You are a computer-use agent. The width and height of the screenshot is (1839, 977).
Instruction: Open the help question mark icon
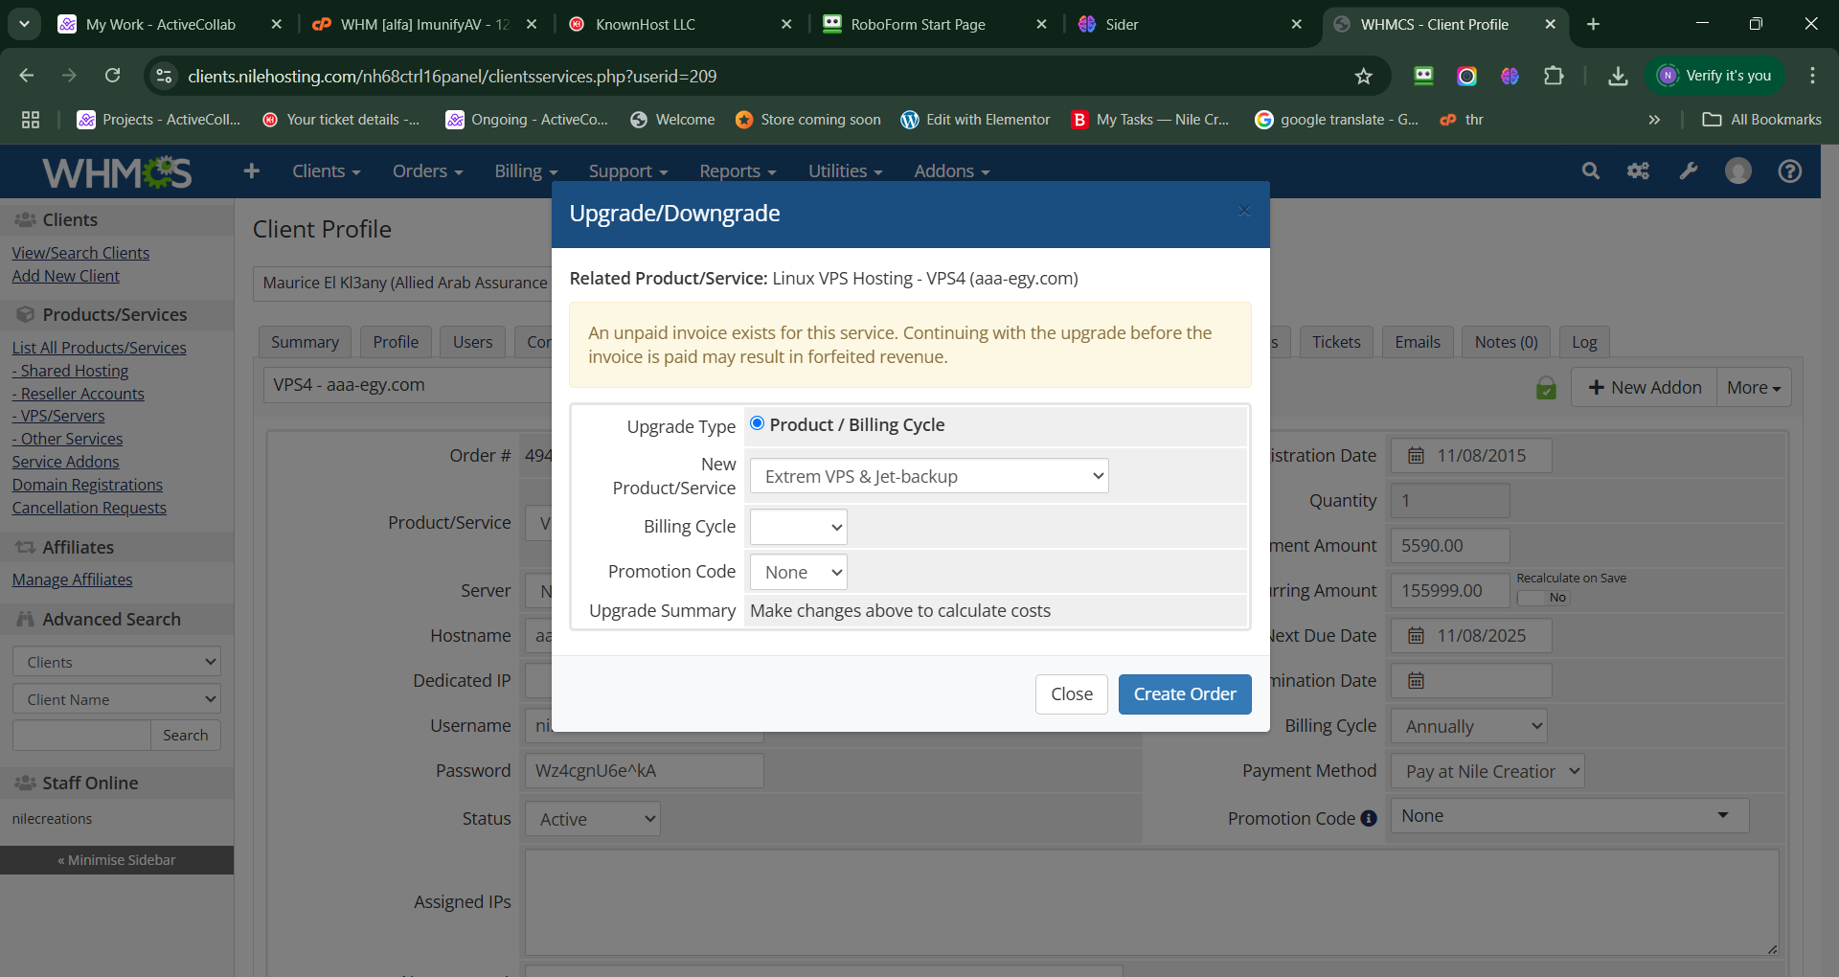point(1790,170)
